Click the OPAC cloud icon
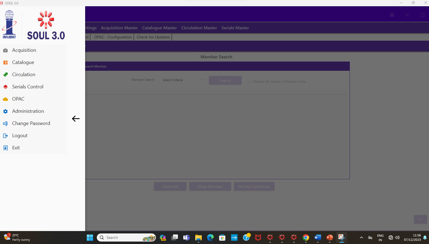Viewport: 429px width, 244px height. click(5, 99)
